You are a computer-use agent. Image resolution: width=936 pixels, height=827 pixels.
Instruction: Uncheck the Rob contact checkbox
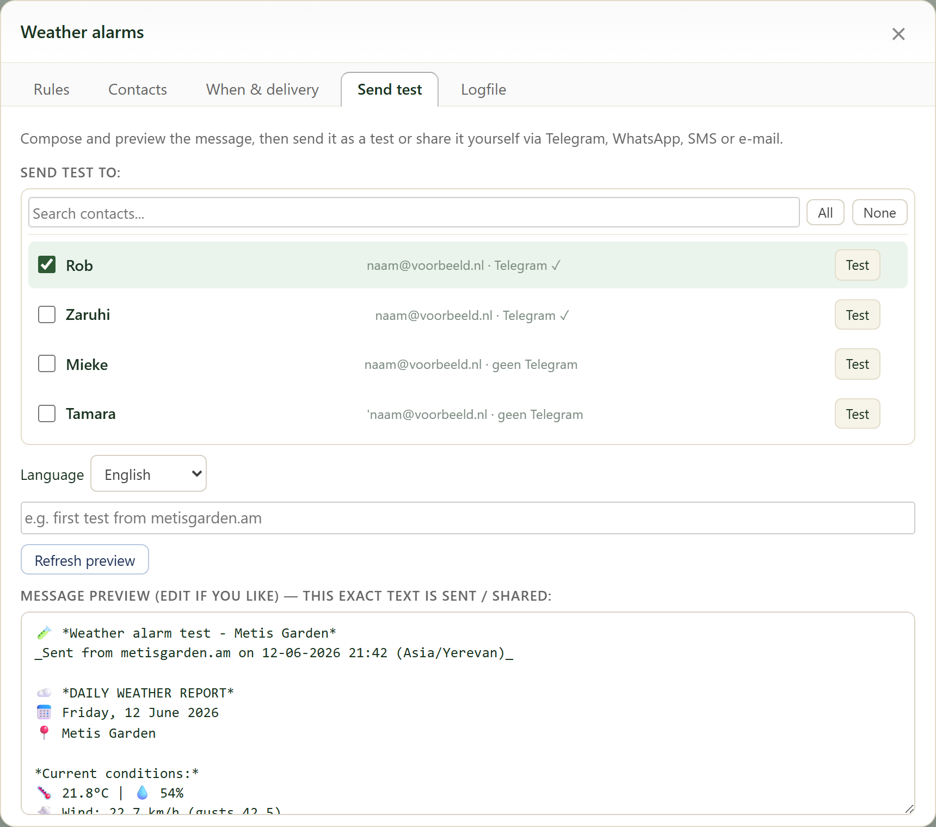(x=47, y=265)
